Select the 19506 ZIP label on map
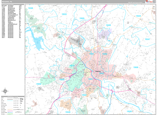This screenshot has width=157, height=115. pyautogui.click(x=31, y=8)
